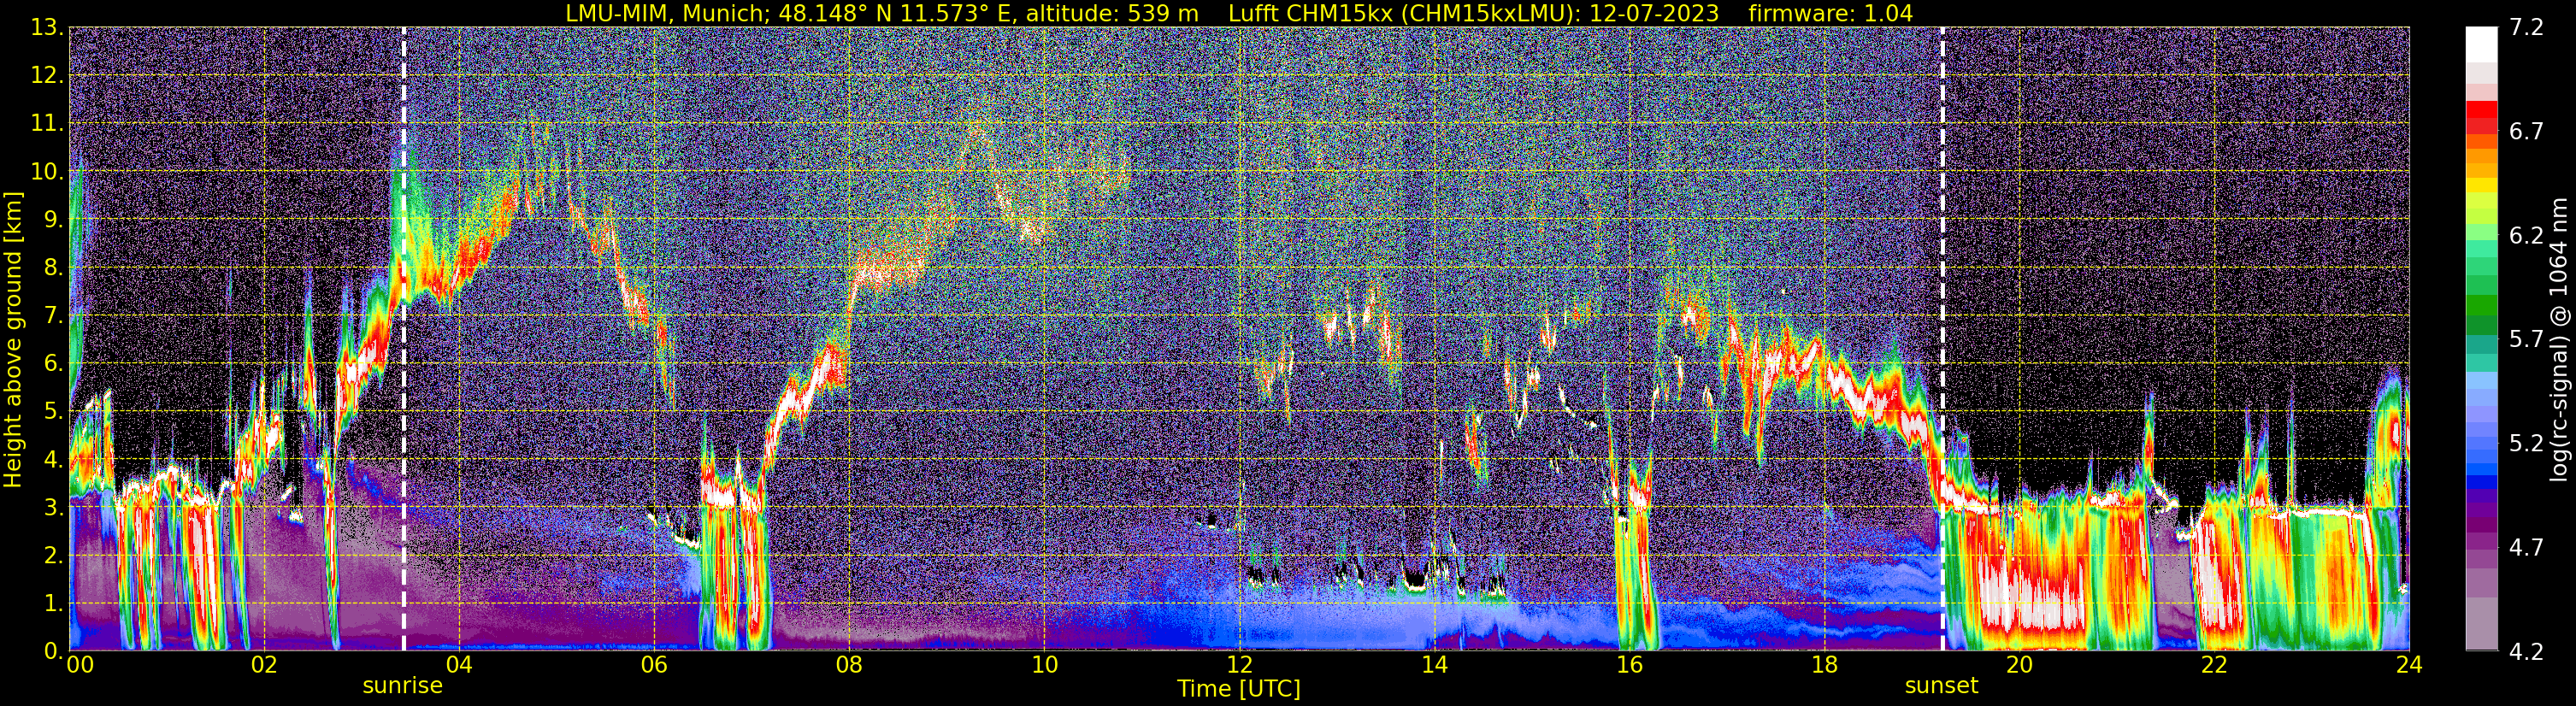Screen dimensions: 2576x706
Task: Select the 22 hour tick label
Action: click(x=2214, y=665)
